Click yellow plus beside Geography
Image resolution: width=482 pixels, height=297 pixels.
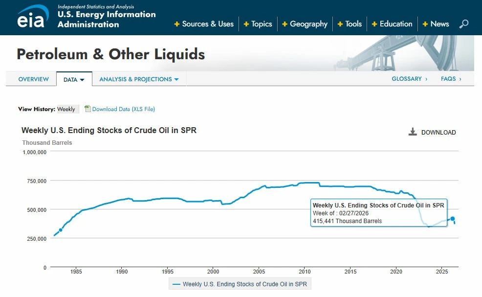tap(285, 24)
